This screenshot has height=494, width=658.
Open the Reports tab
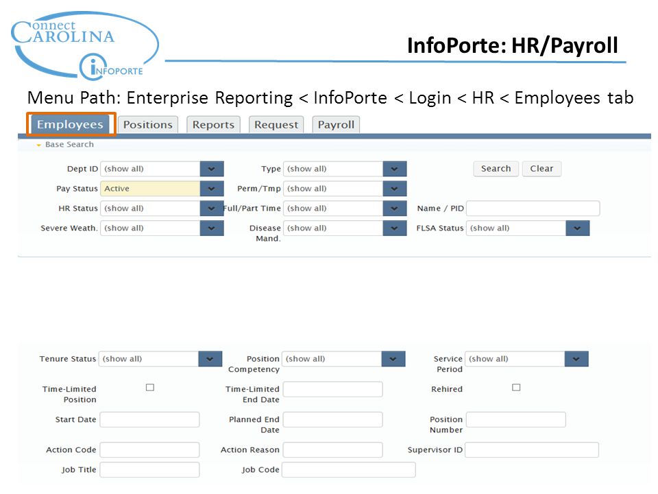(213, 125)
